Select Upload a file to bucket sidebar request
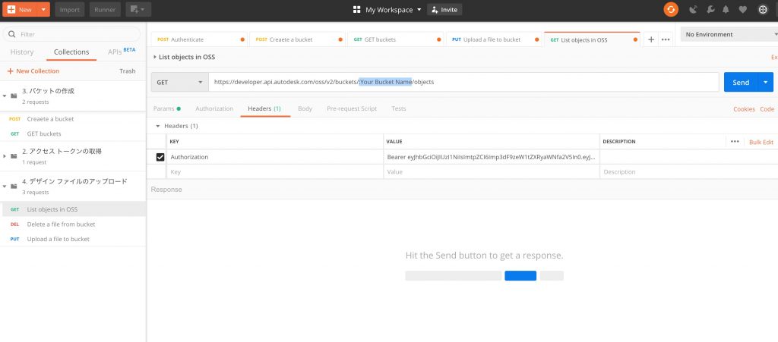The image size is (778, 342). (x=73, y=239)
